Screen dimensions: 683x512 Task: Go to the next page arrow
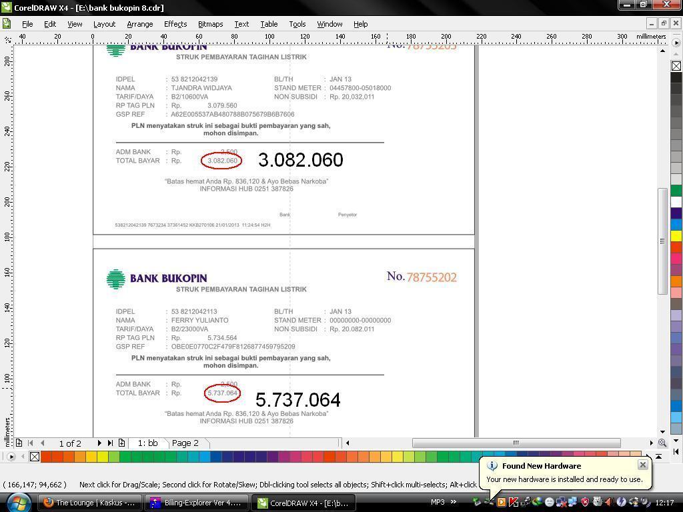[x=99, y=443]
